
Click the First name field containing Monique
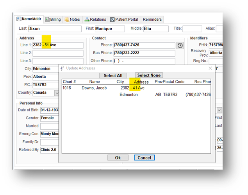[x=110, y=29]
